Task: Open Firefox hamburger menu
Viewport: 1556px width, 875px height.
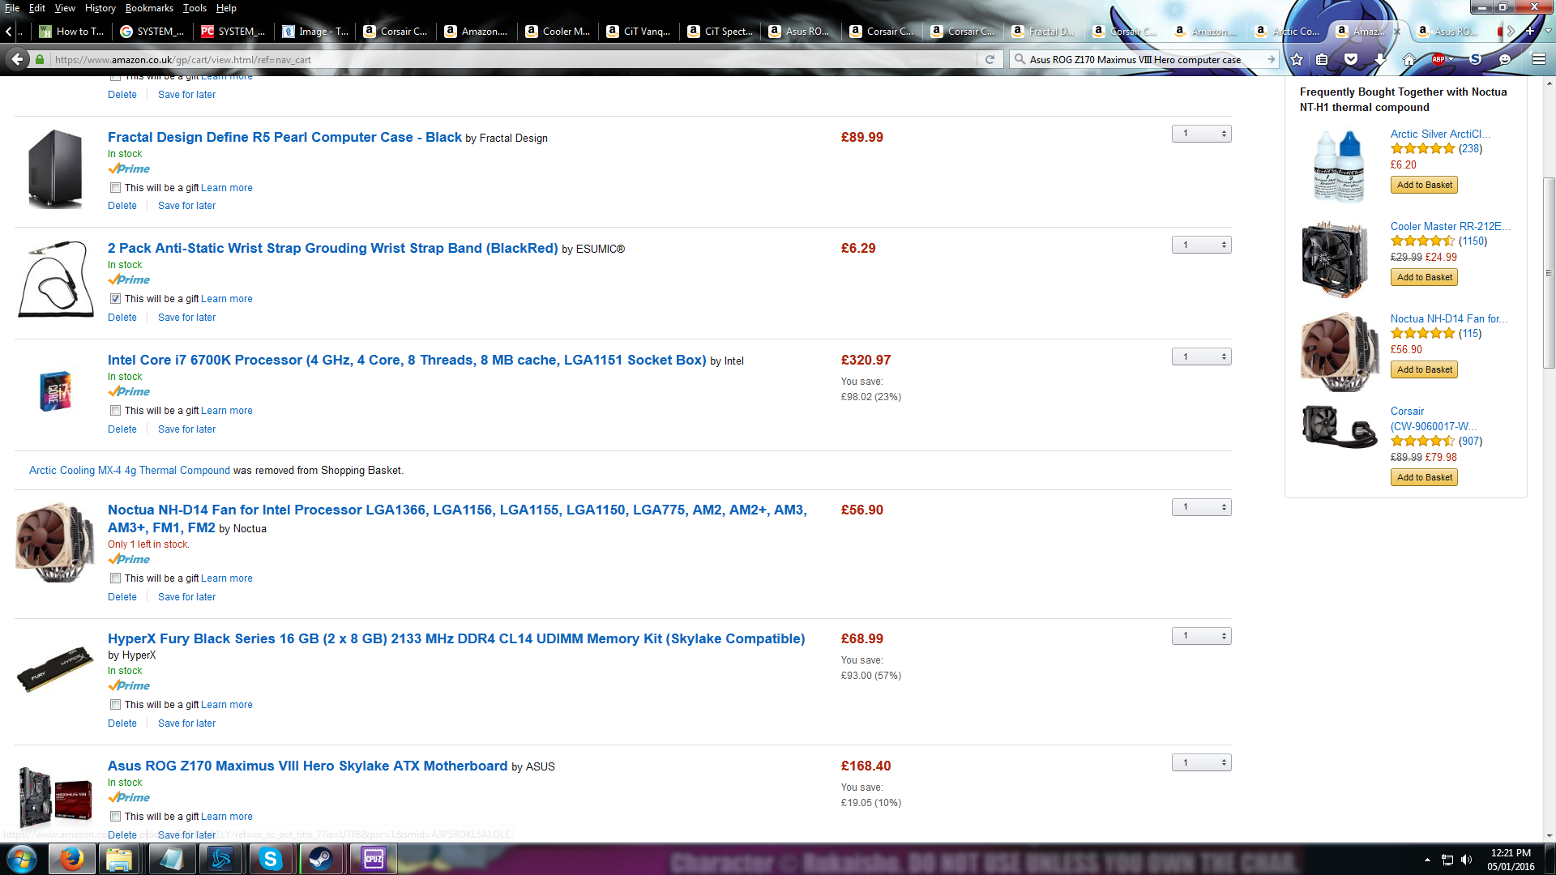Action: click(x=1538, y=59)
